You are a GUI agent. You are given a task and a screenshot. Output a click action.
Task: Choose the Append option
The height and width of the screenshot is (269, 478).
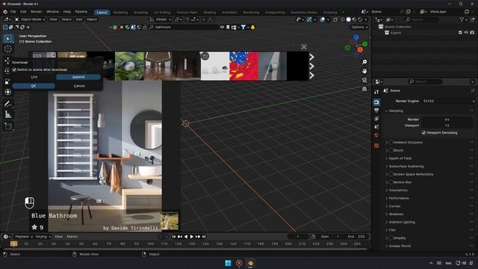(x=78, y=77)
